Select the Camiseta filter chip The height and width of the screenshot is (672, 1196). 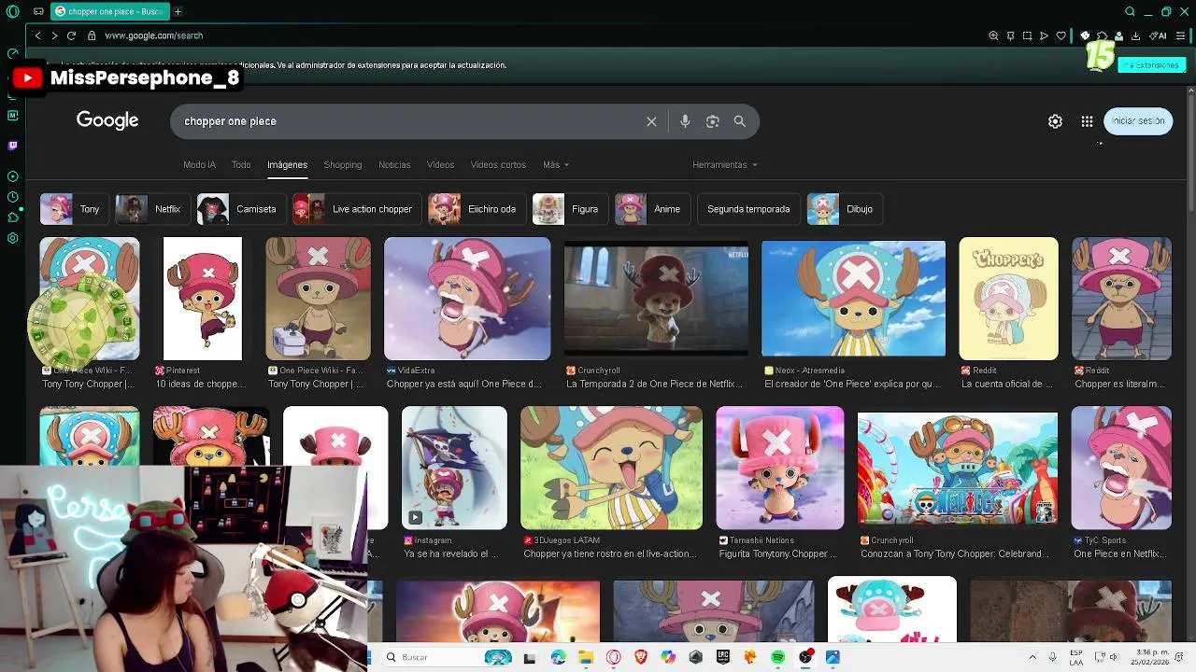(x=241, y=209)
